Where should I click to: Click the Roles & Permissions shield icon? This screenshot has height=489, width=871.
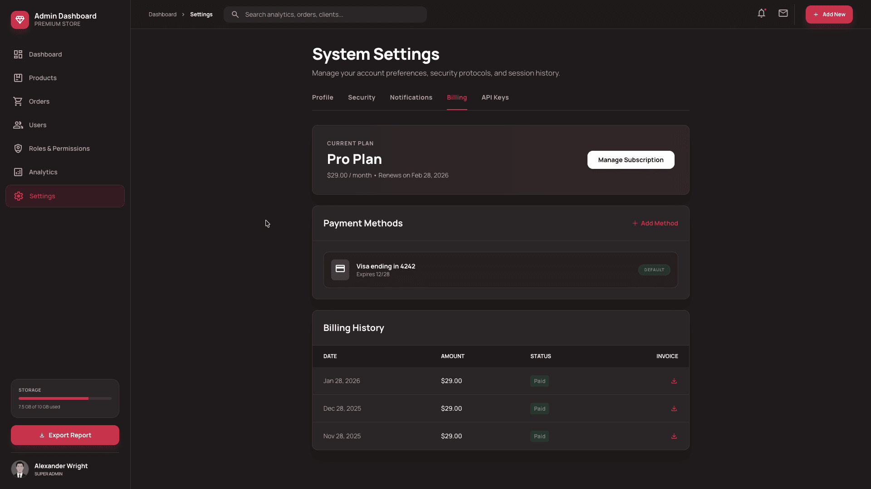coord(18,148)
